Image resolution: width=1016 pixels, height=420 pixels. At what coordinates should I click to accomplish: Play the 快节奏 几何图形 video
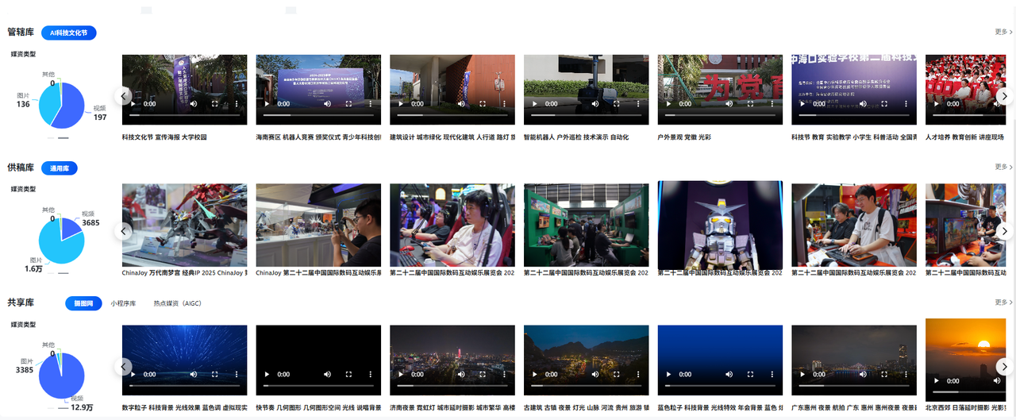pos(267,375)
